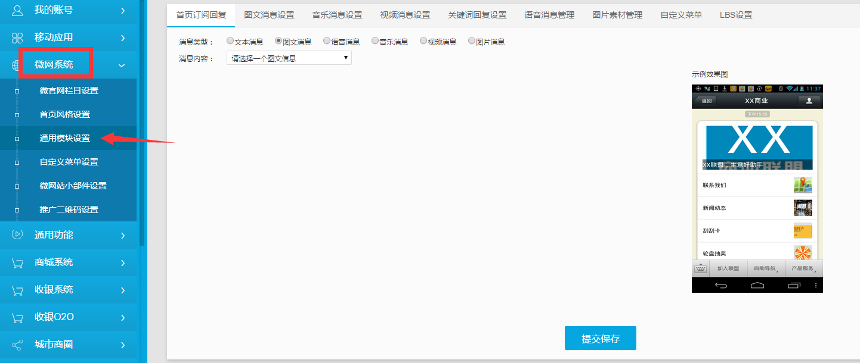
Task: Click the 收银系统 cart icon
Action: click(x=17, y=290)
